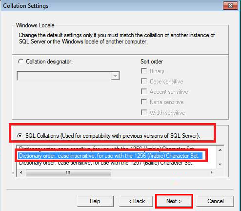Check the Width sensitive option
Image resolution: width=241 pixels, height=211 pixels.
point(144,112)
